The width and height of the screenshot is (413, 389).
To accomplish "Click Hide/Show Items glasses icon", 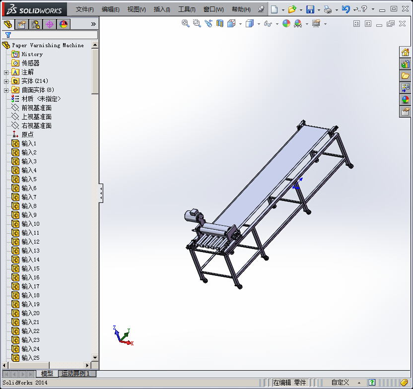I will pyautogui.click(x=268, y=24).
